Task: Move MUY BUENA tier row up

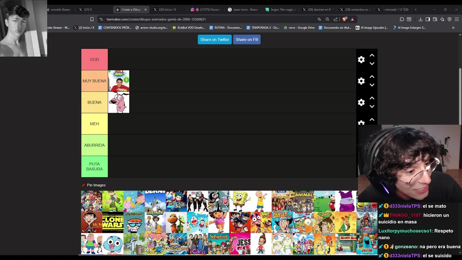Action: 372,77
